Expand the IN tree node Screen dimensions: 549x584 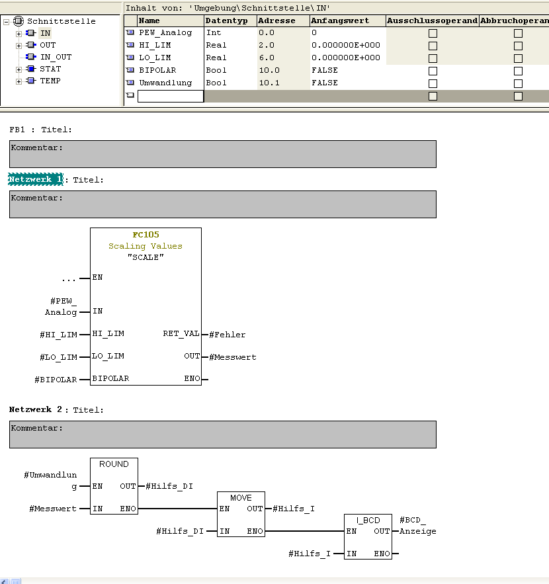pos(19,34)
